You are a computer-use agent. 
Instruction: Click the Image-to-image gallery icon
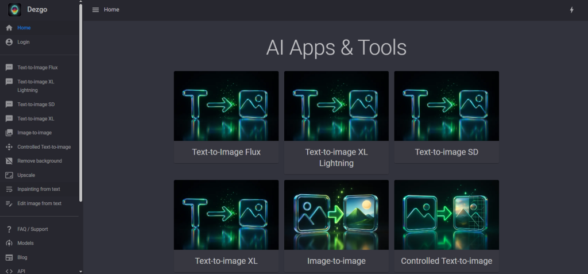9,133
